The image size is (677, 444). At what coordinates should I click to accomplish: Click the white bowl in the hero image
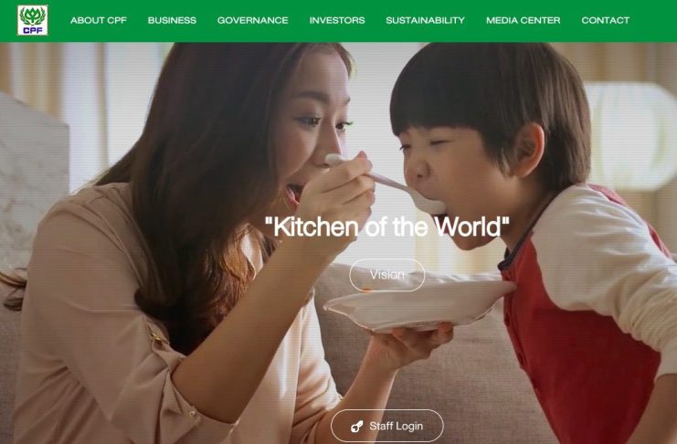[418, 306]
